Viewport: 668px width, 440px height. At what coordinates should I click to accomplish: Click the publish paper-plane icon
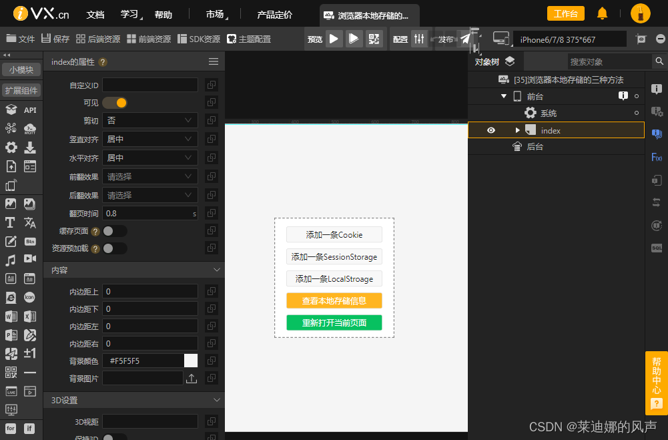(x=465, y=39)
